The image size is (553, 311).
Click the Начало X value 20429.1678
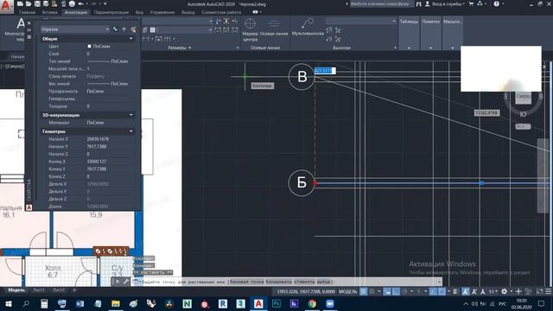[x=98, y=139]
